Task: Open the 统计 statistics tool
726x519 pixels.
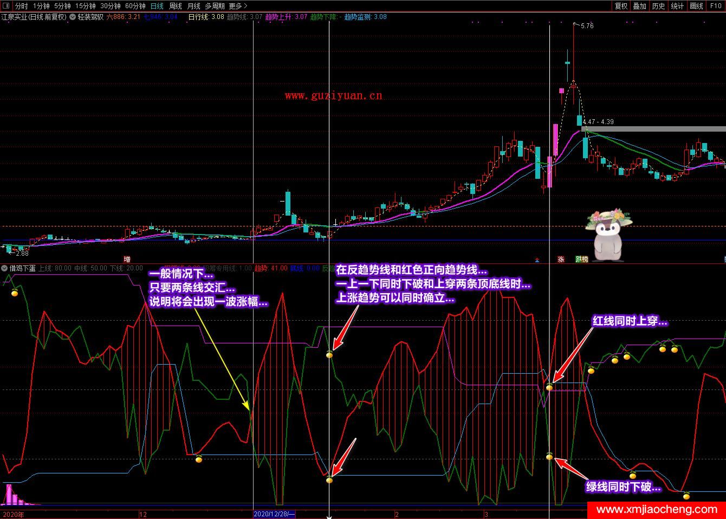Action: pos(677,6)
